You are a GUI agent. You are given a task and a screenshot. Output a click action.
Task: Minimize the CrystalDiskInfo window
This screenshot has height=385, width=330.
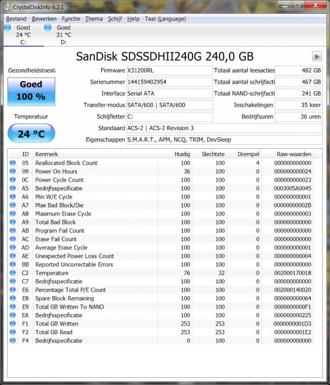click(x=285, y=5)
